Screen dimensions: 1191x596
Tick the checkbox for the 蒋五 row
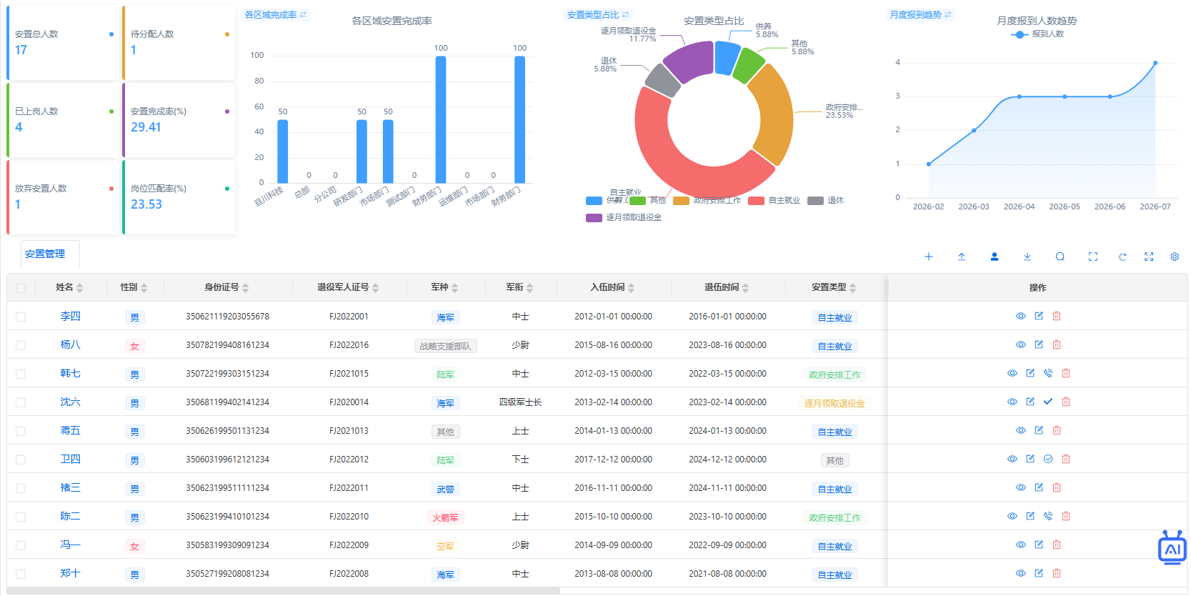tap(21, 431)
